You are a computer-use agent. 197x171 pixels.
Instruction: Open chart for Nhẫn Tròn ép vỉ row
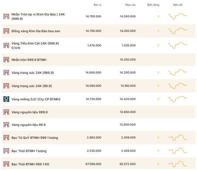(178, 16)
